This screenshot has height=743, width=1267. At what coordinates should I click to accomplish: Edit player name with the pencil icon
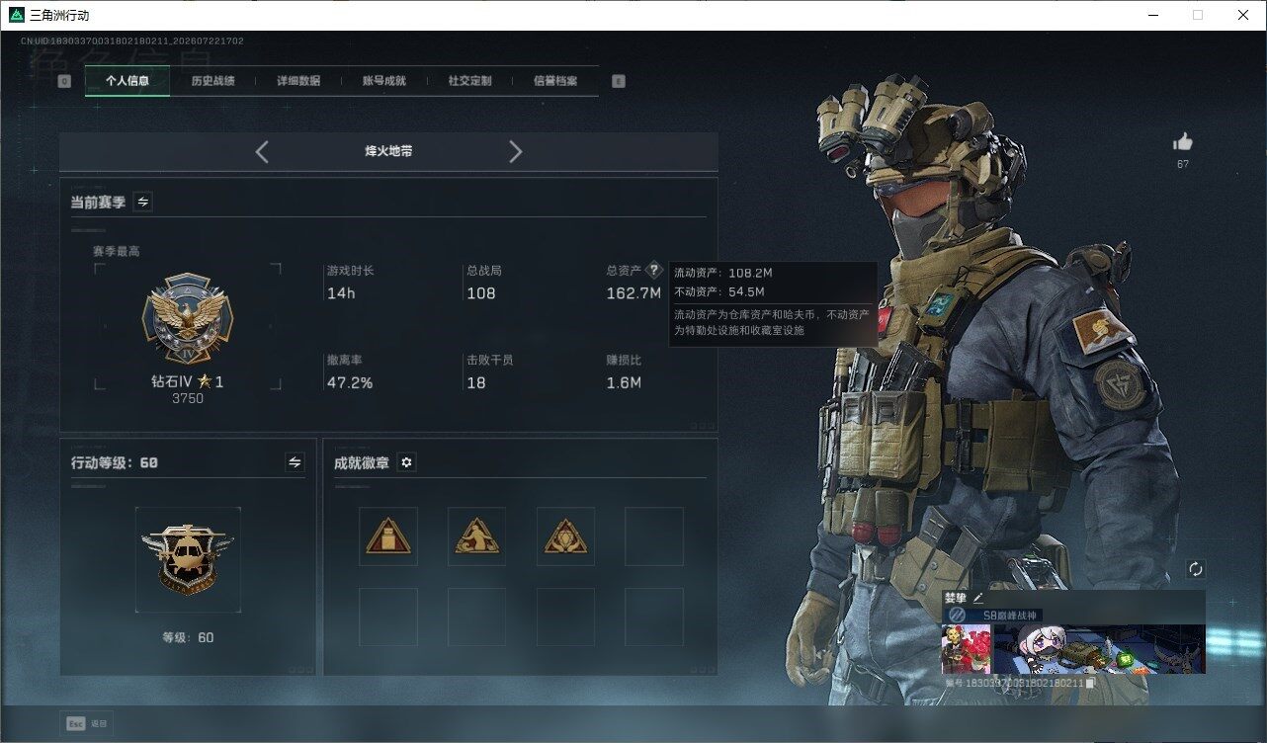pos(977,597)
